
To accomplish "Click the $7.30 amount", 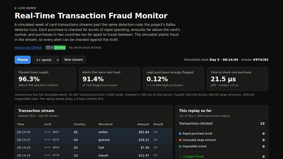I will [145, 148].
